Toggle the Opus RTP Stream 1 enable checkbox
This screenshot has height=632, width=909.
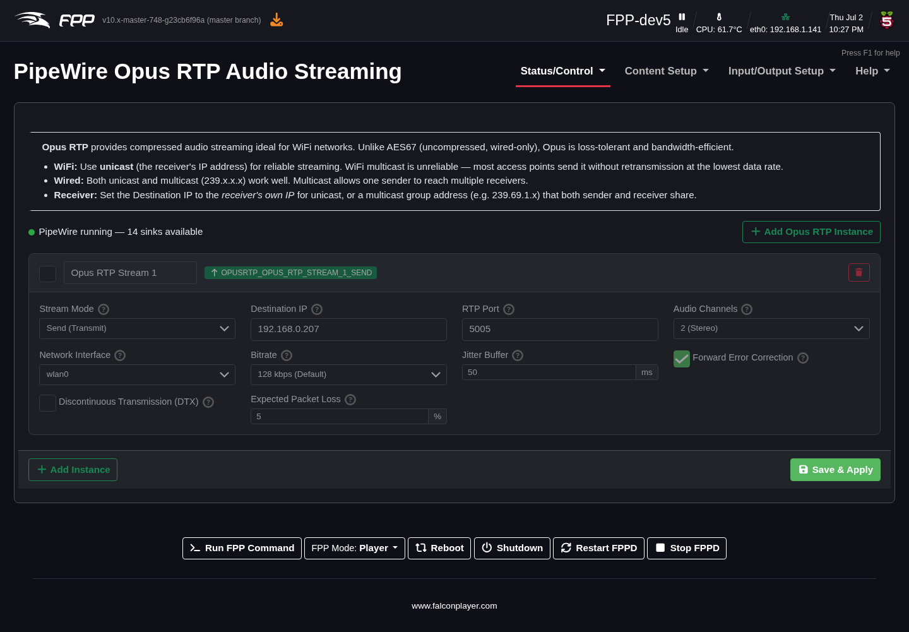[x=47, y=273]
